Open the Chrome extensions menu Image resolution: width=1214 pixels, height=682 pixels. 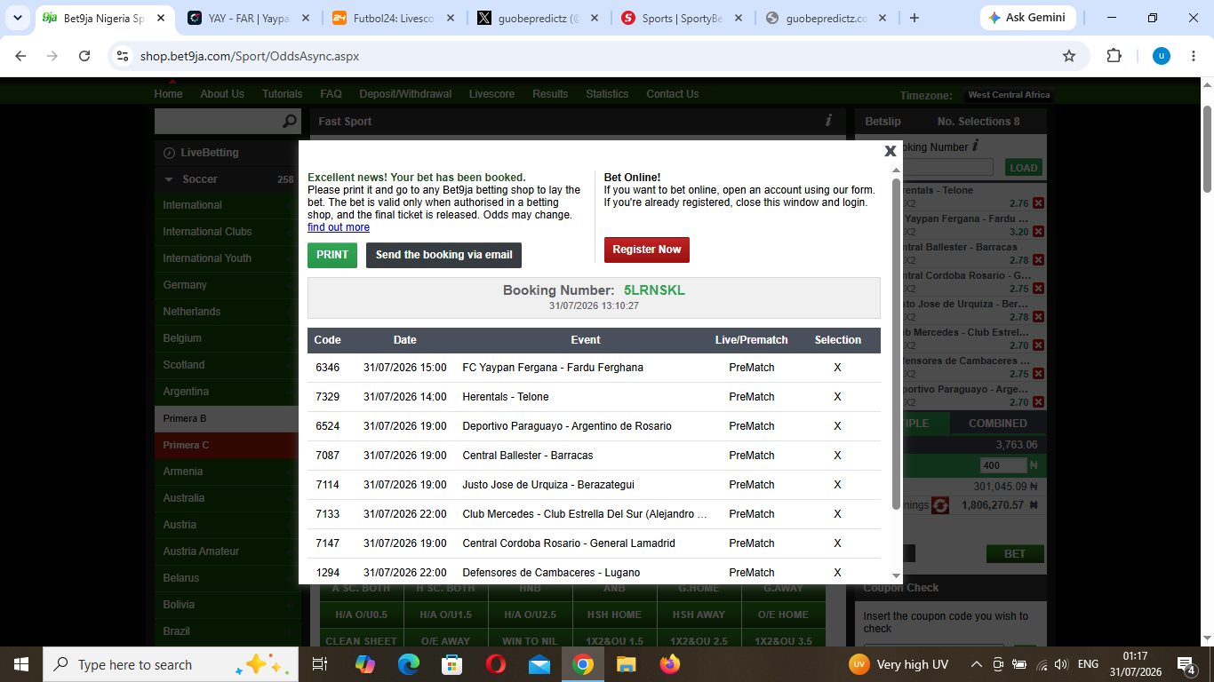(x=1114, y=56)
